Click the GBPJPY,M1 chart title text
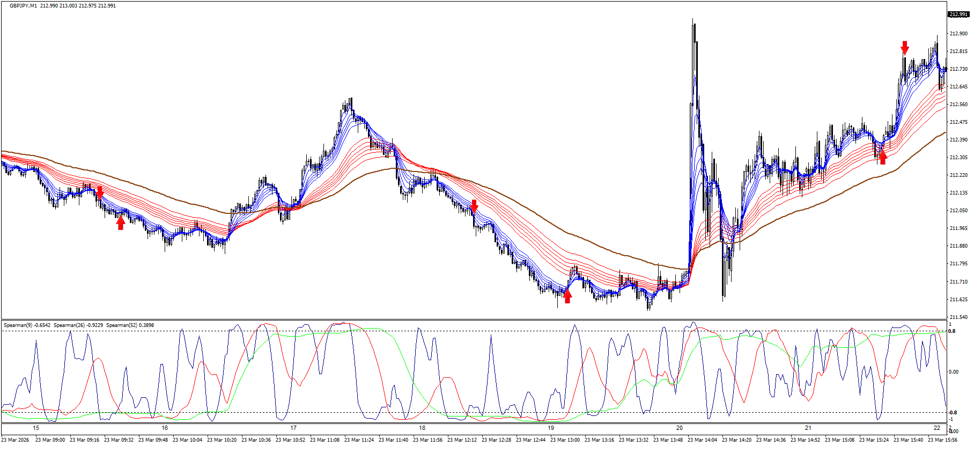The height and width of the screenshot is (454, 974). pos(24,6)
